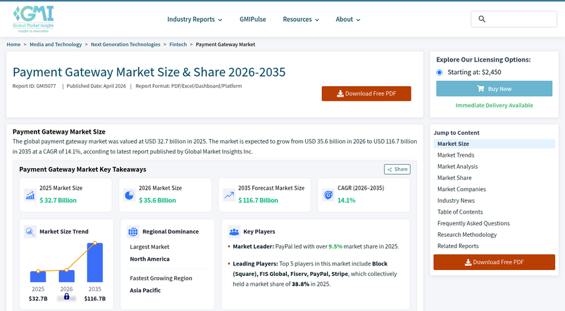This screenshot has height=311, width=565.
Task: Click the $116.7B chart label
Action: click(95, 298)
